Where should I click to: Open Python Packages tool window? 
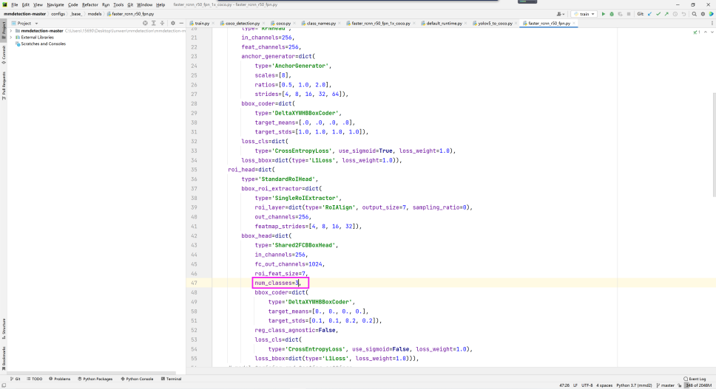[95, 379]
